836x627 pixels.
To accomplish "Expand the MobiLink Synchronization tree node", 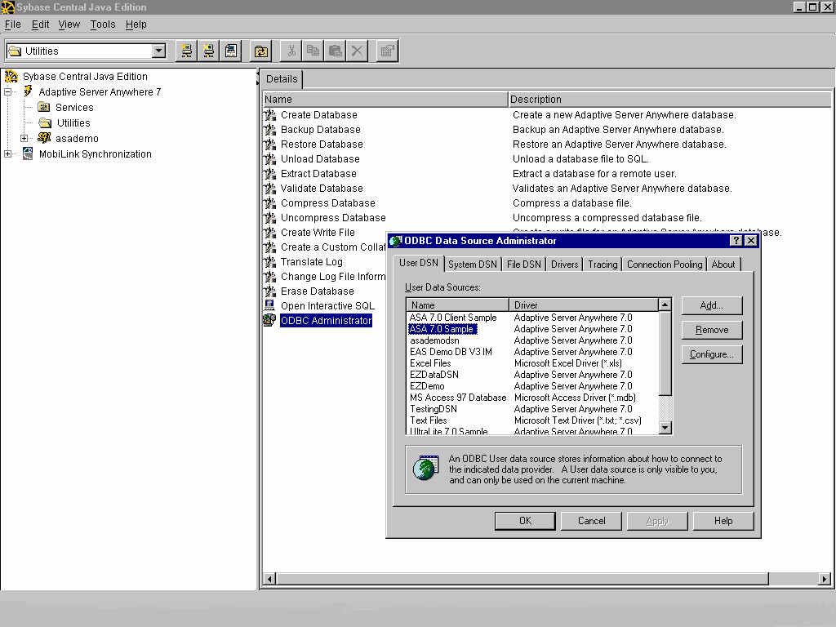I will [8, 154].
